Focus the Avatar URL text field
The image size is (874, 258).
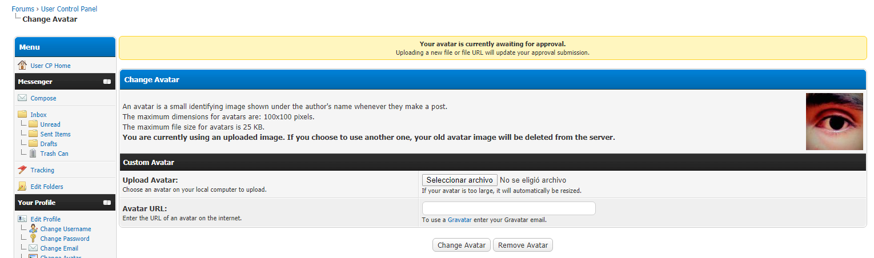[x=508, y=208]
